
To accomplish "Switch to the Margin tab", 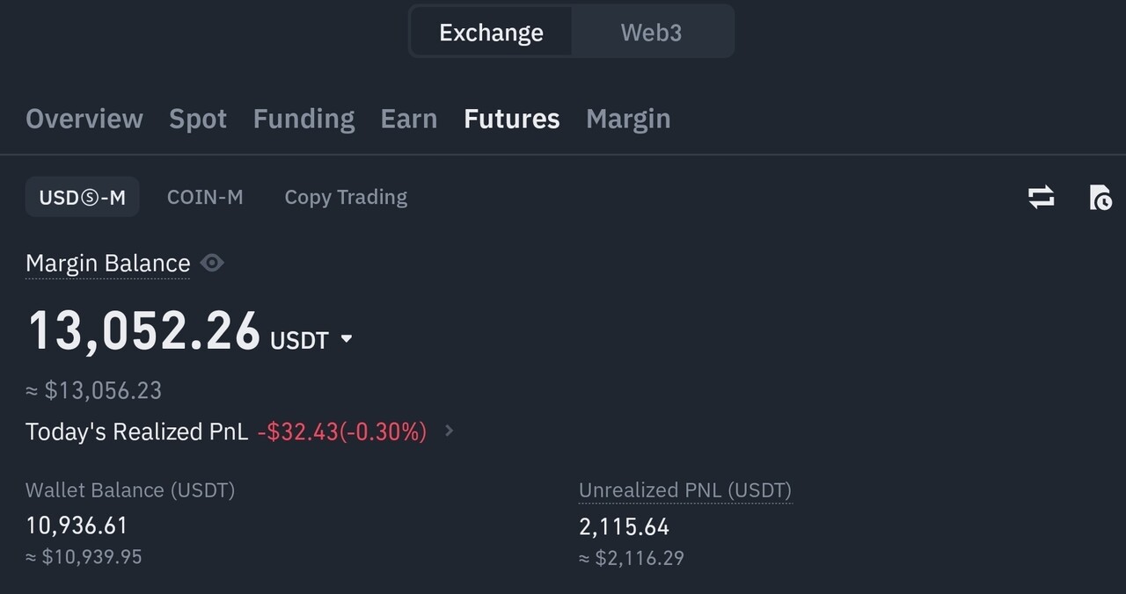I will [x=628, y=119].
